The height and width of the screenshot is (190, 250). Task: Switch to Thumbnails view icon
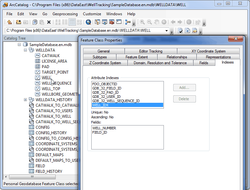79,22
